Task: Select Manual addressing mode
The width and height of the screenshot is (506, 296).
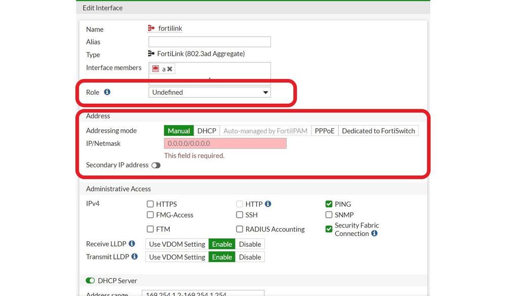Action: (179, 131)
